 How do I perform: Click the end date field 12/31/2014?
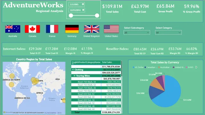coord(77,10)
